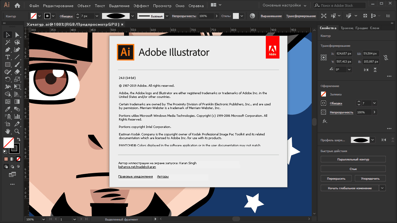The height and width of the screenshot is (223, 397).
Task: Select the Rotate tool
Action: coord(8,80)
